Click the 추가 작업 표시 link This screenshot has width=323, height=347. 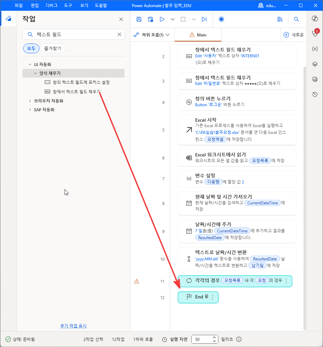pyautogui.click(x=73, y=326)
